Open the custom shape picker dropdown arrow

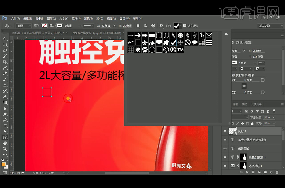181,26
